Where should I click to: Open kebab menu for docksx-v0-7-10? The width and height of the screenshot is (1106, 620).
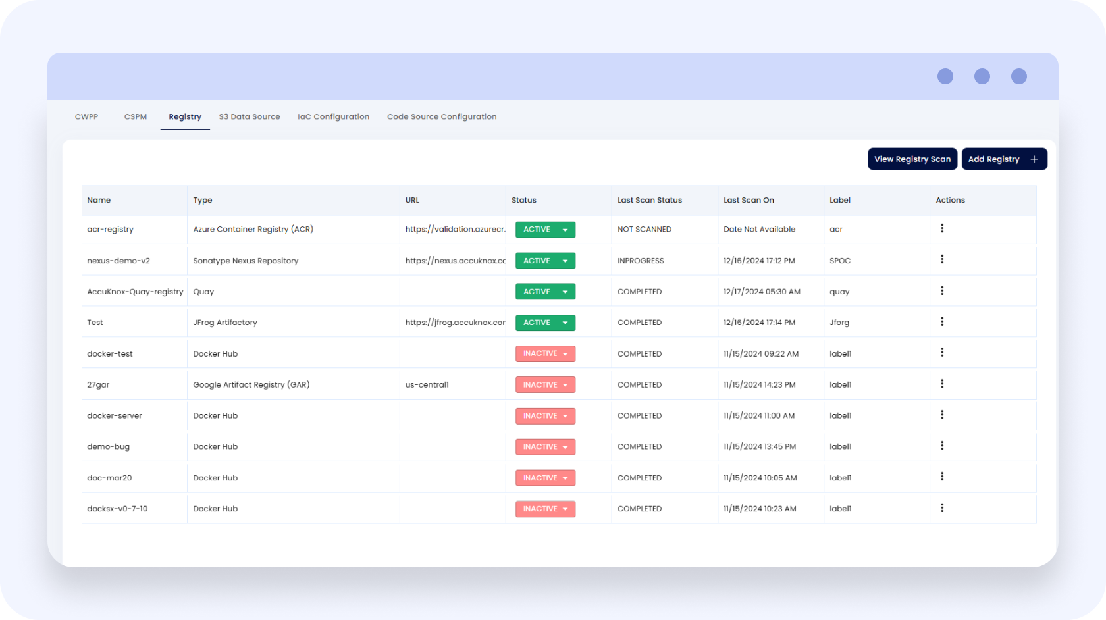[942, 508]
